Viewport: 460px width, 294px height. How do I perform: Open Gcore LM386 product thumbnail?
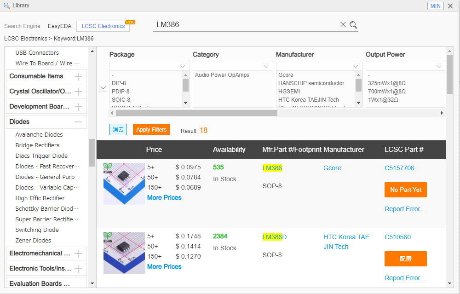(124, 184)
